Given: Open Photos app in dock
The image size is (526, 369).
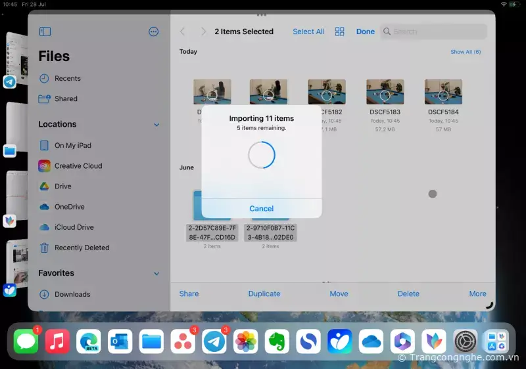Looking at the screenshot, I should [x=246, y=341].
